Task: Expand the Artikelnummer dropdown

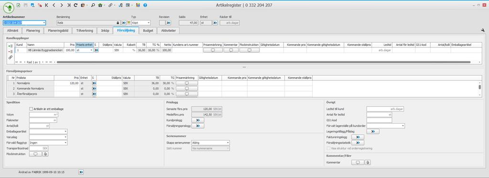Action: 44,23
